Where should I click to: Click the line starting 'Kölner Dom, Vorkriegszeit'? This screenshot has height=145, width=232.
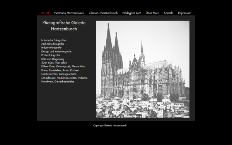[x=63, y=67]
